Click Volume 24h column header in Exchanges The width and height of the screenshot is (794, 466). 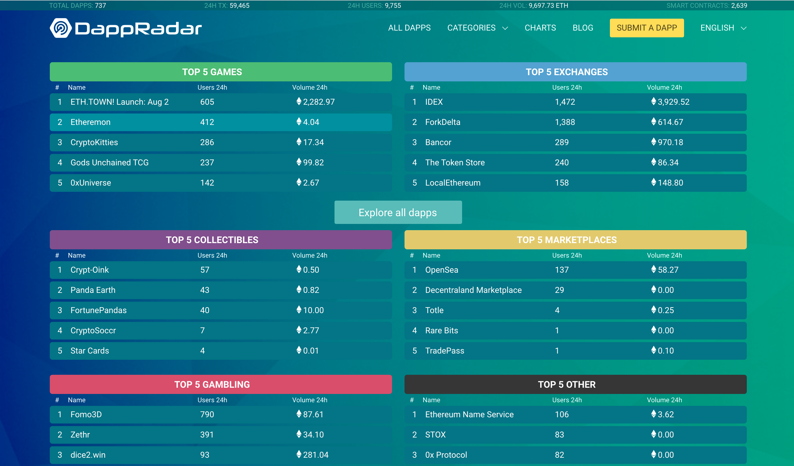(x=664, y=88)
